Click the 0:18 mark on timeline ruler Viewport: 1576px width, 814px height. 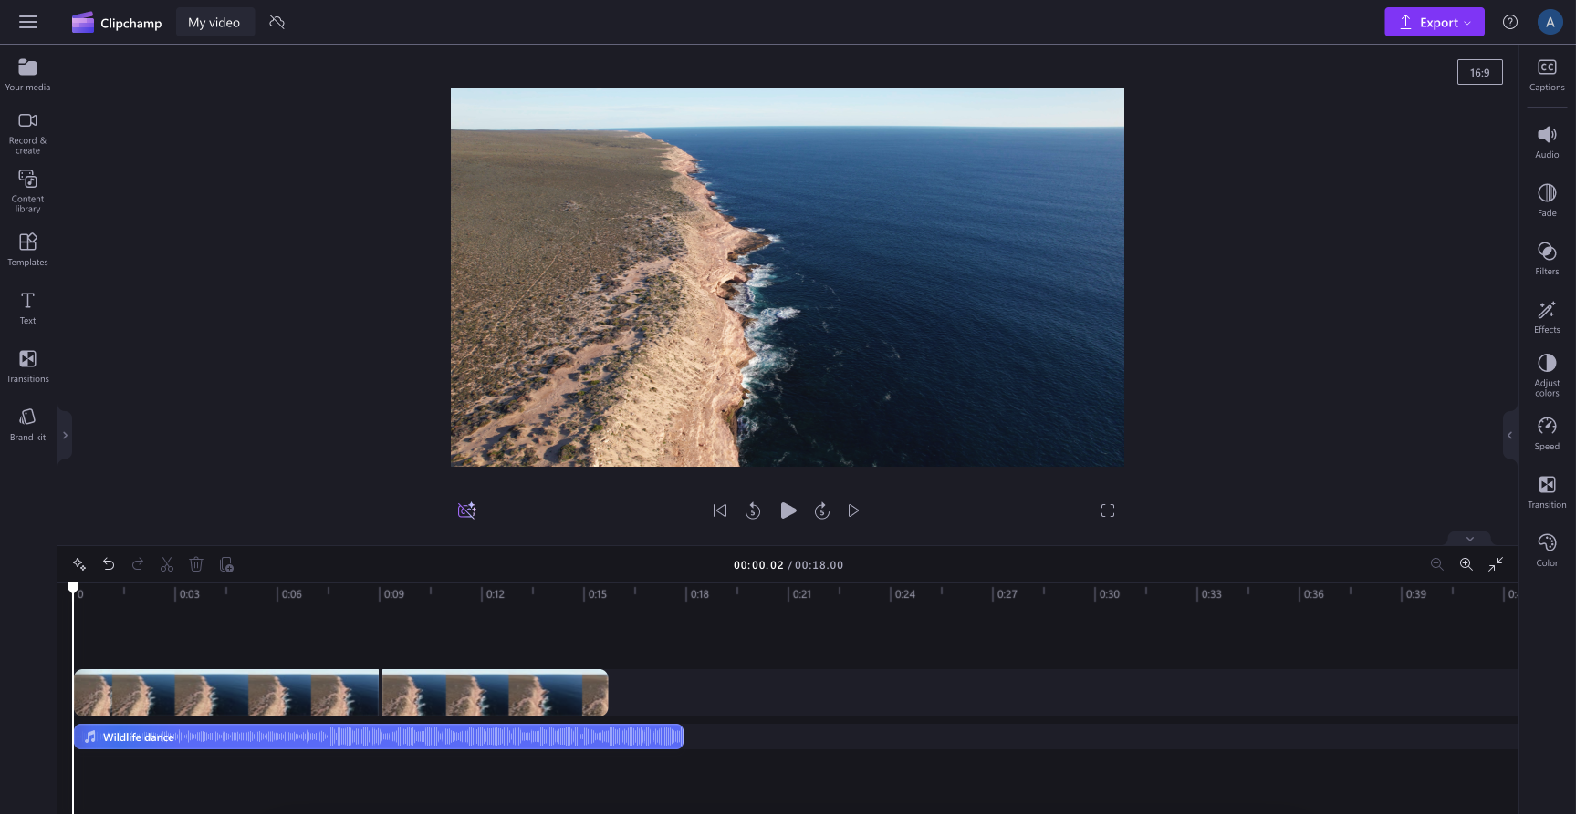pos(699,594)
